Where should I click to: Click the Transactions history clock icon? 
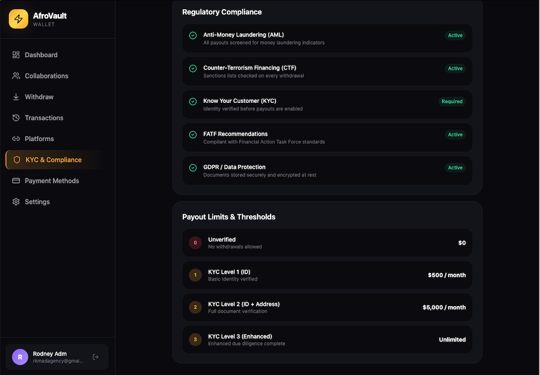pyautogui.click(x=16, y=118)
